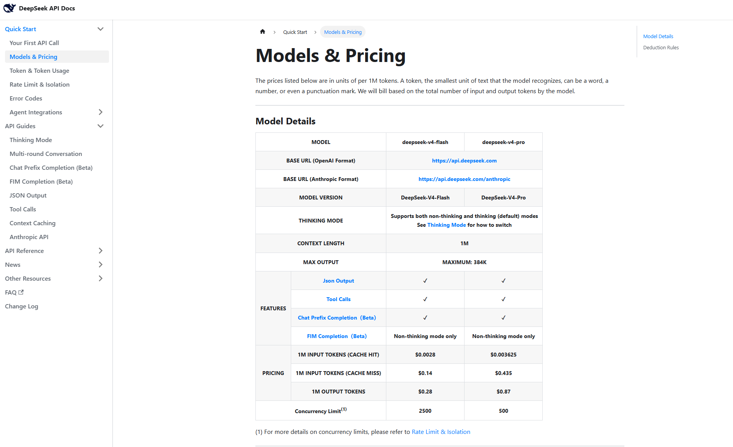The height and width of the screenshot is (447, 733).
Task: Expand Other Resources chevron
Action: (101, 278)
